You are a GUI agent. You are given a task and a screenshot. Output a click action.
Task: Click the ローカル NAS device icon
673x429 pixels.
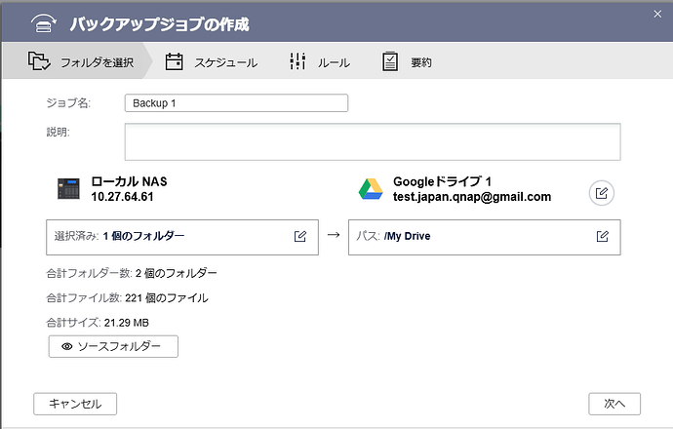(67, 189)
